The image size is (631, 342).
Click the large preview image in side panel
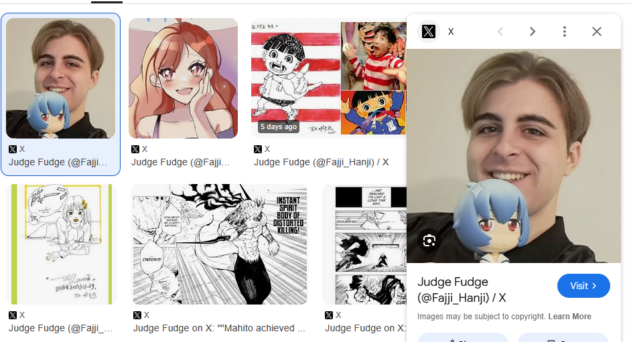click(514, 156)
